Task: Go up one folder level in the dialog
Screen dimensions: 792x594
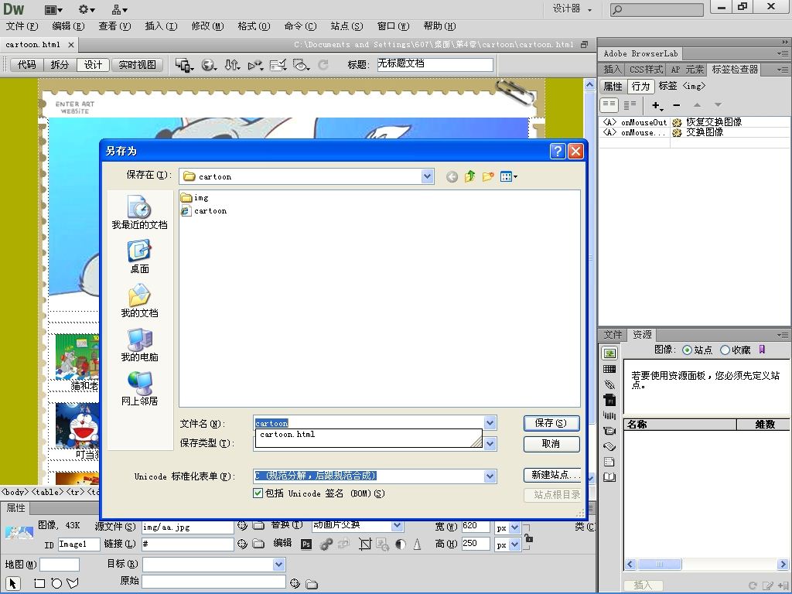Action: coord(469,176)
